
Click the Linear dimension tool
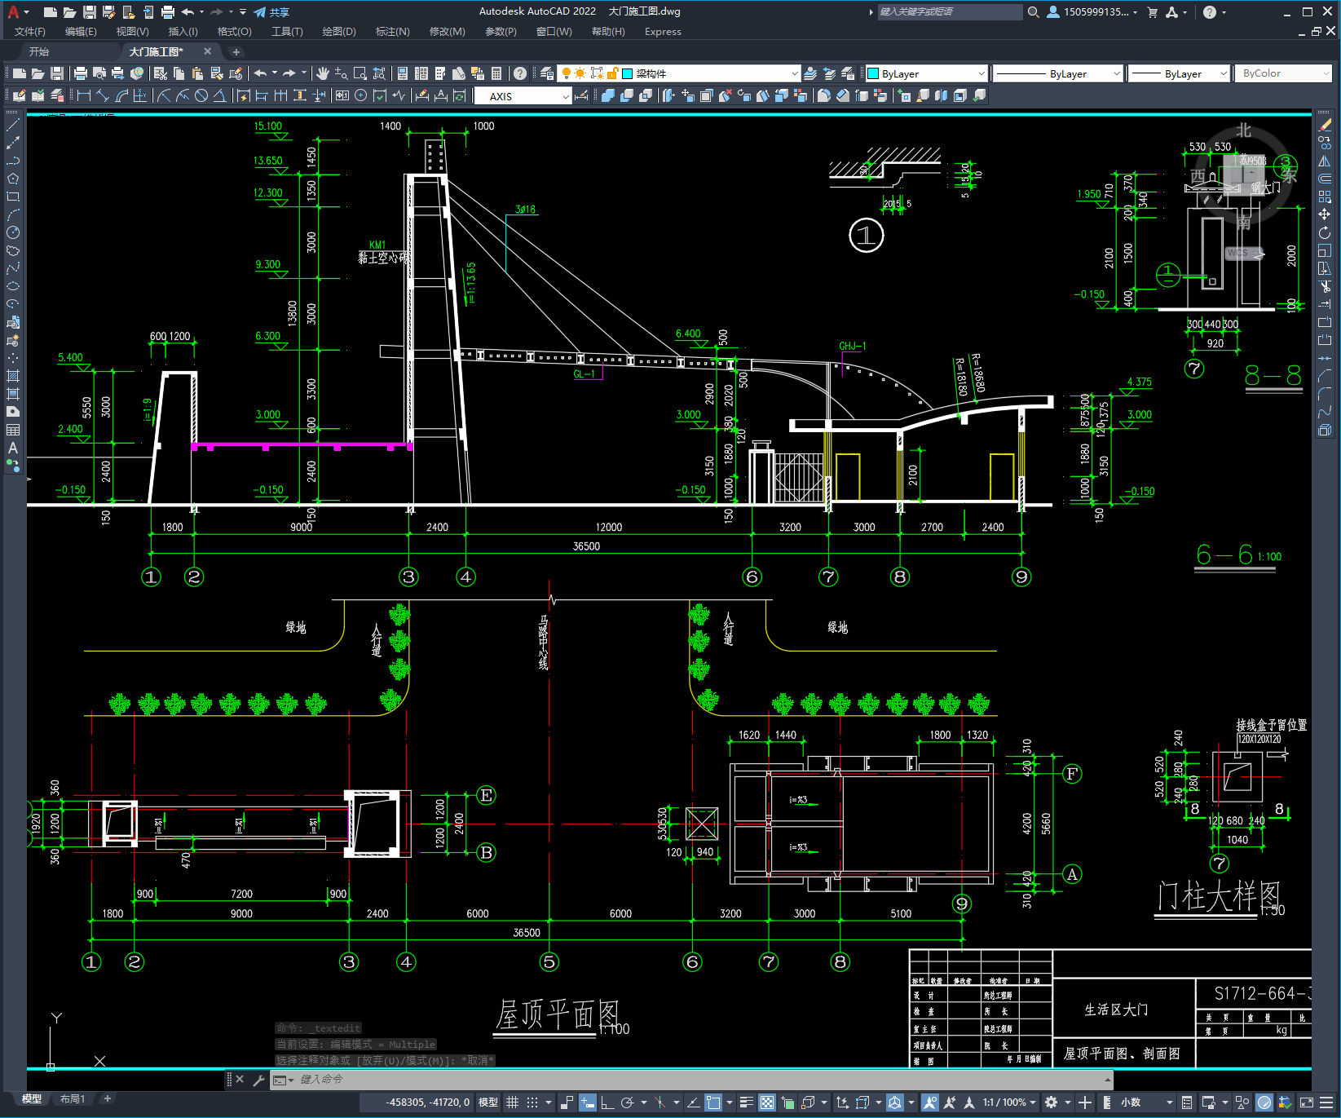[x=83, y=95]
